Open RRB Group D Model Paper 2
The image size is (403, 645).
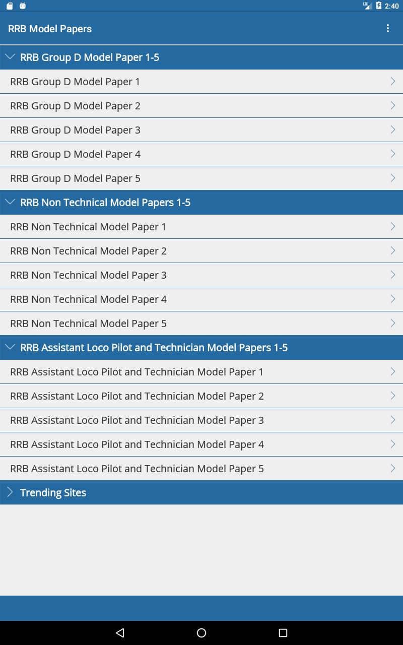click(201, 106)
